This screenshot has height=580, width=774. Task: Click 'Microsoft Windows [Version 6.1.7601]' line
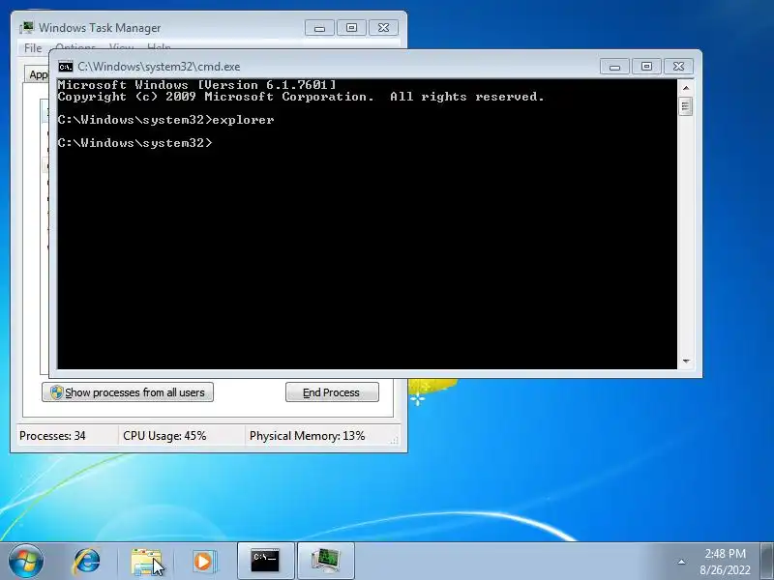pos(197,85)
